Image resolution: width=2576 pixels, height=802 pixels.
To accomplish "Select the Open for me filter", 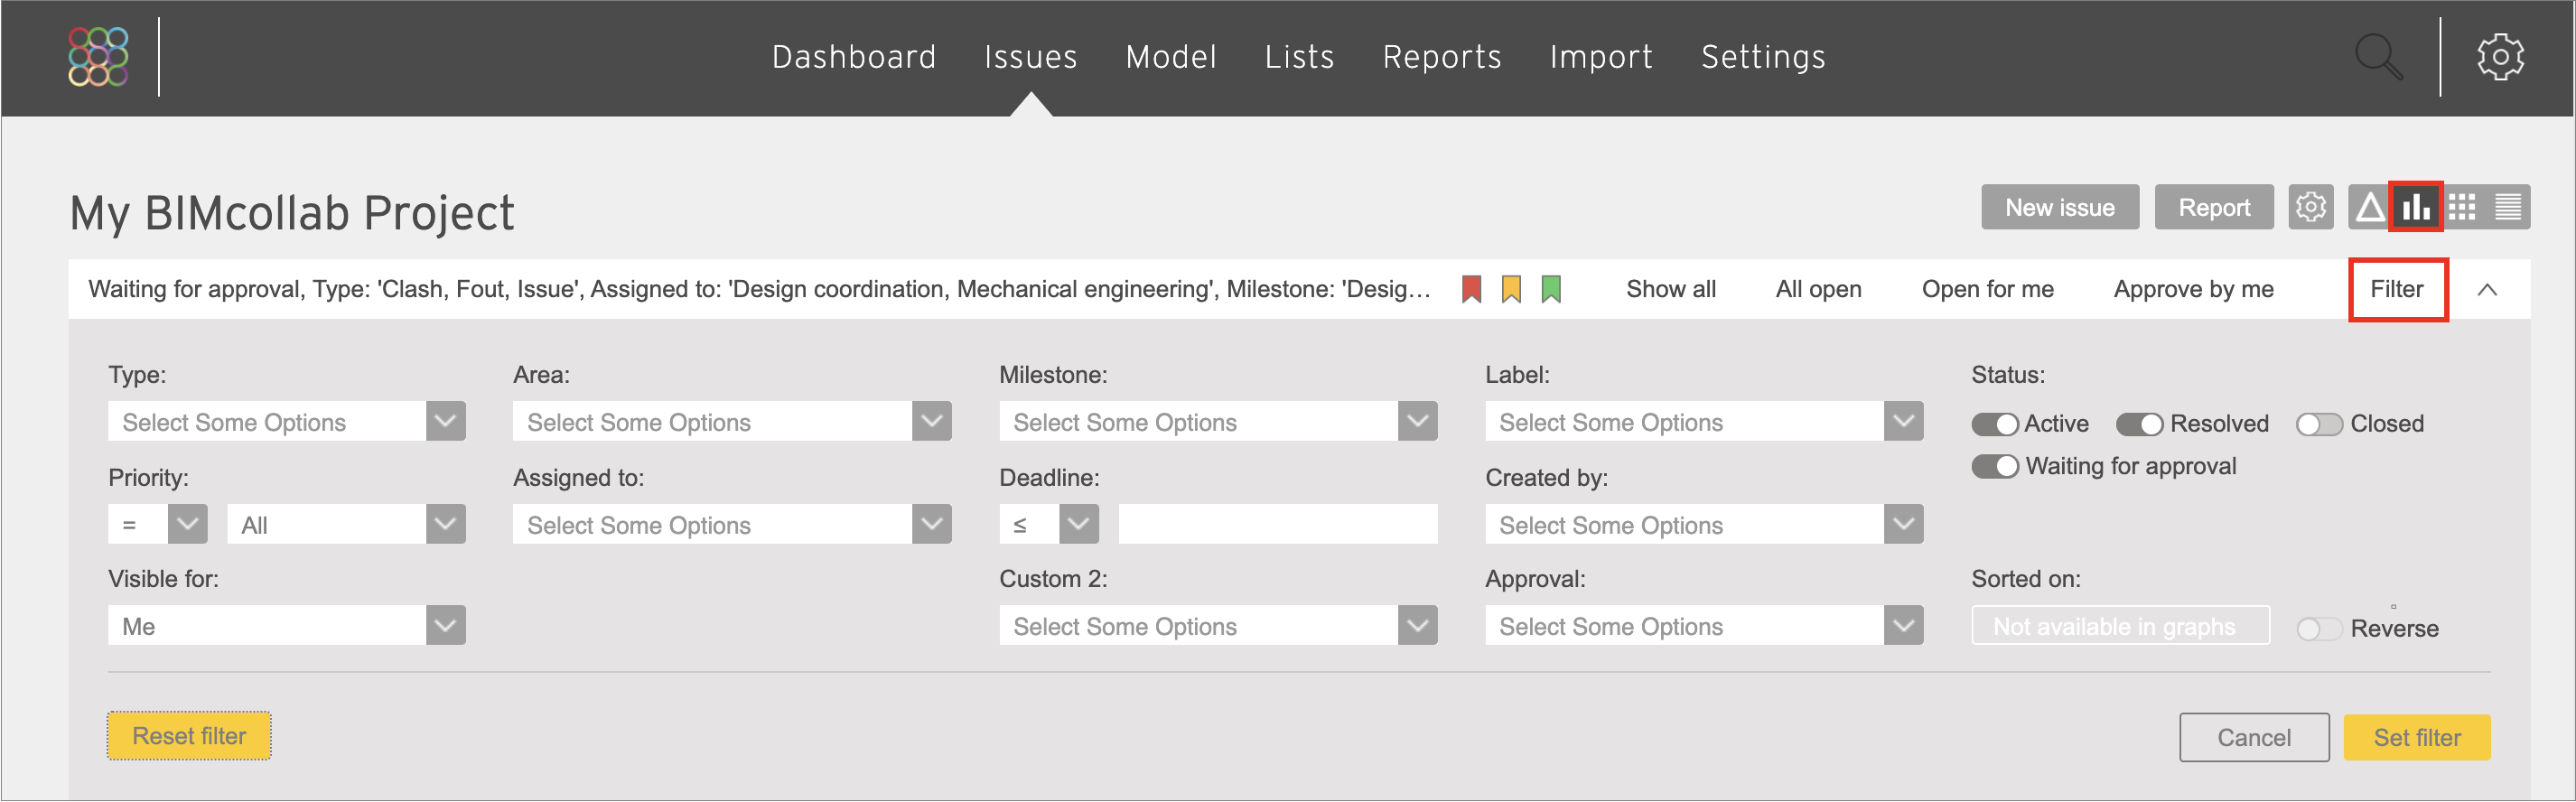I will (1987, 289).
